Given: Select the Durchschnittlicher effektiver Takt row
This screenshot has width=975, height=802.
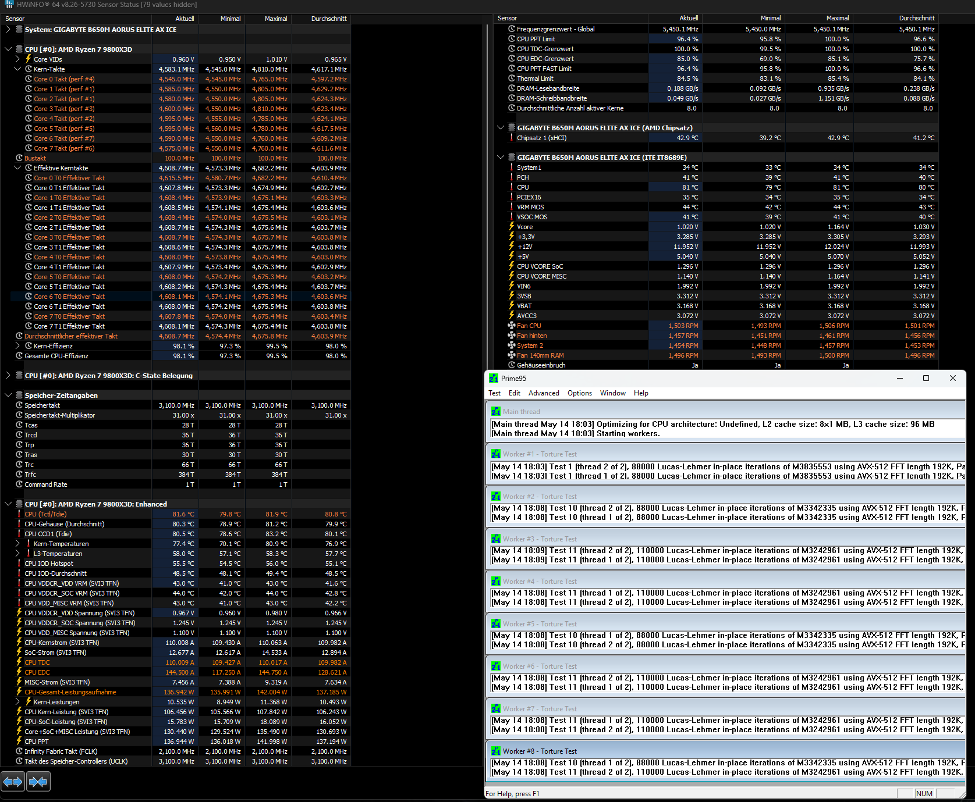Looking at the screenshot, I should pyautogui.click(x=175, y=336).
